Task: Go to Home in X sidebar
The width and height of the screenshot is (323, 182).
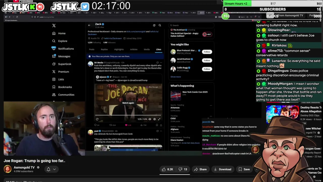Action: click(x=59, y=33)
